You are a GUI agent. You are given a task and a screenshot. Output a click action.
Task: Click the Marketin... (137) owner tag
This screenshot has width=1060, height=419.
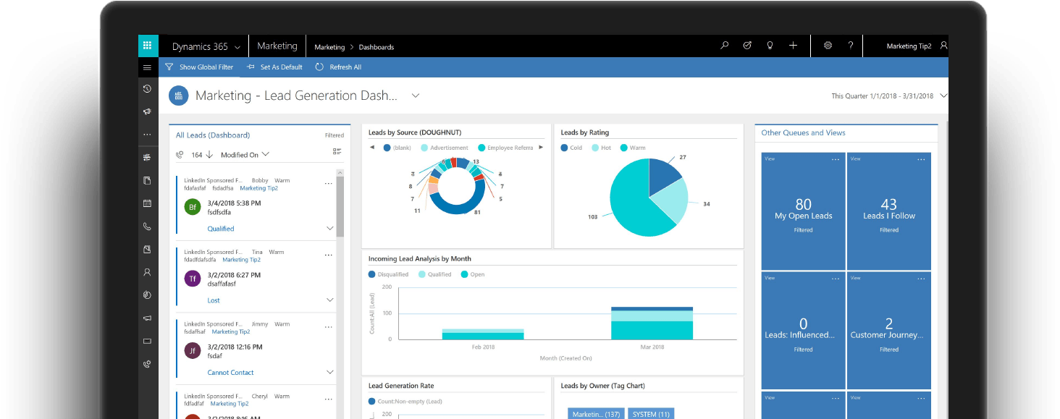pyautogui.click(x=596, y=413)
